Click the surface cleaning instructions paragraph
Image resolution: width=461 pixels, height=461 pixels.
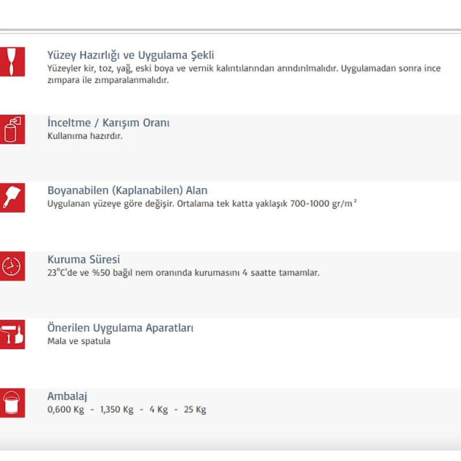click(x=244, y=74)
